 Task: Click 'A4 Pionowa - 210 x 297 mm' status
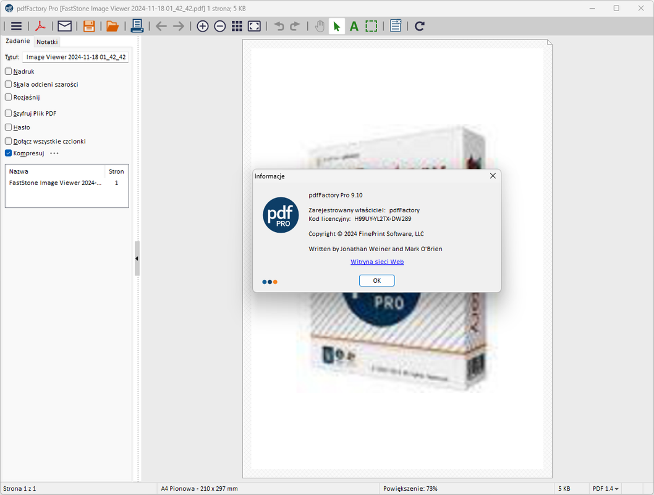(x=200, y=488)
